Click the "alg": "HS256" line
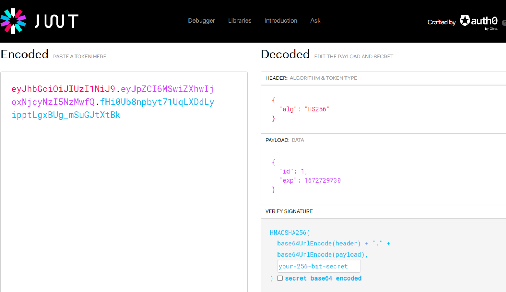The width and height of the screenshot is (506, 292). 304,109
